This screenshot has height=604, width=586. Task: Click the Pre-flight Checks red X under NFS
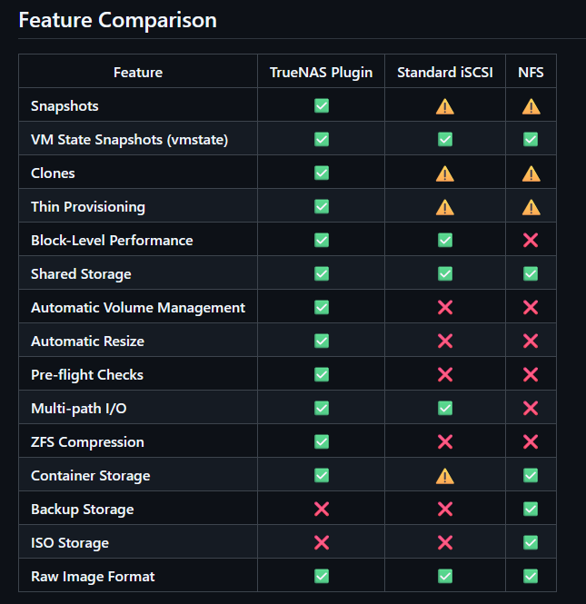tap(531, 374)
